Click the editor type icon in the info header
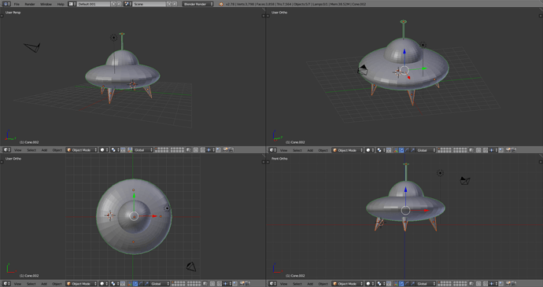Screen dimensions: 543x287 (6, 4)
